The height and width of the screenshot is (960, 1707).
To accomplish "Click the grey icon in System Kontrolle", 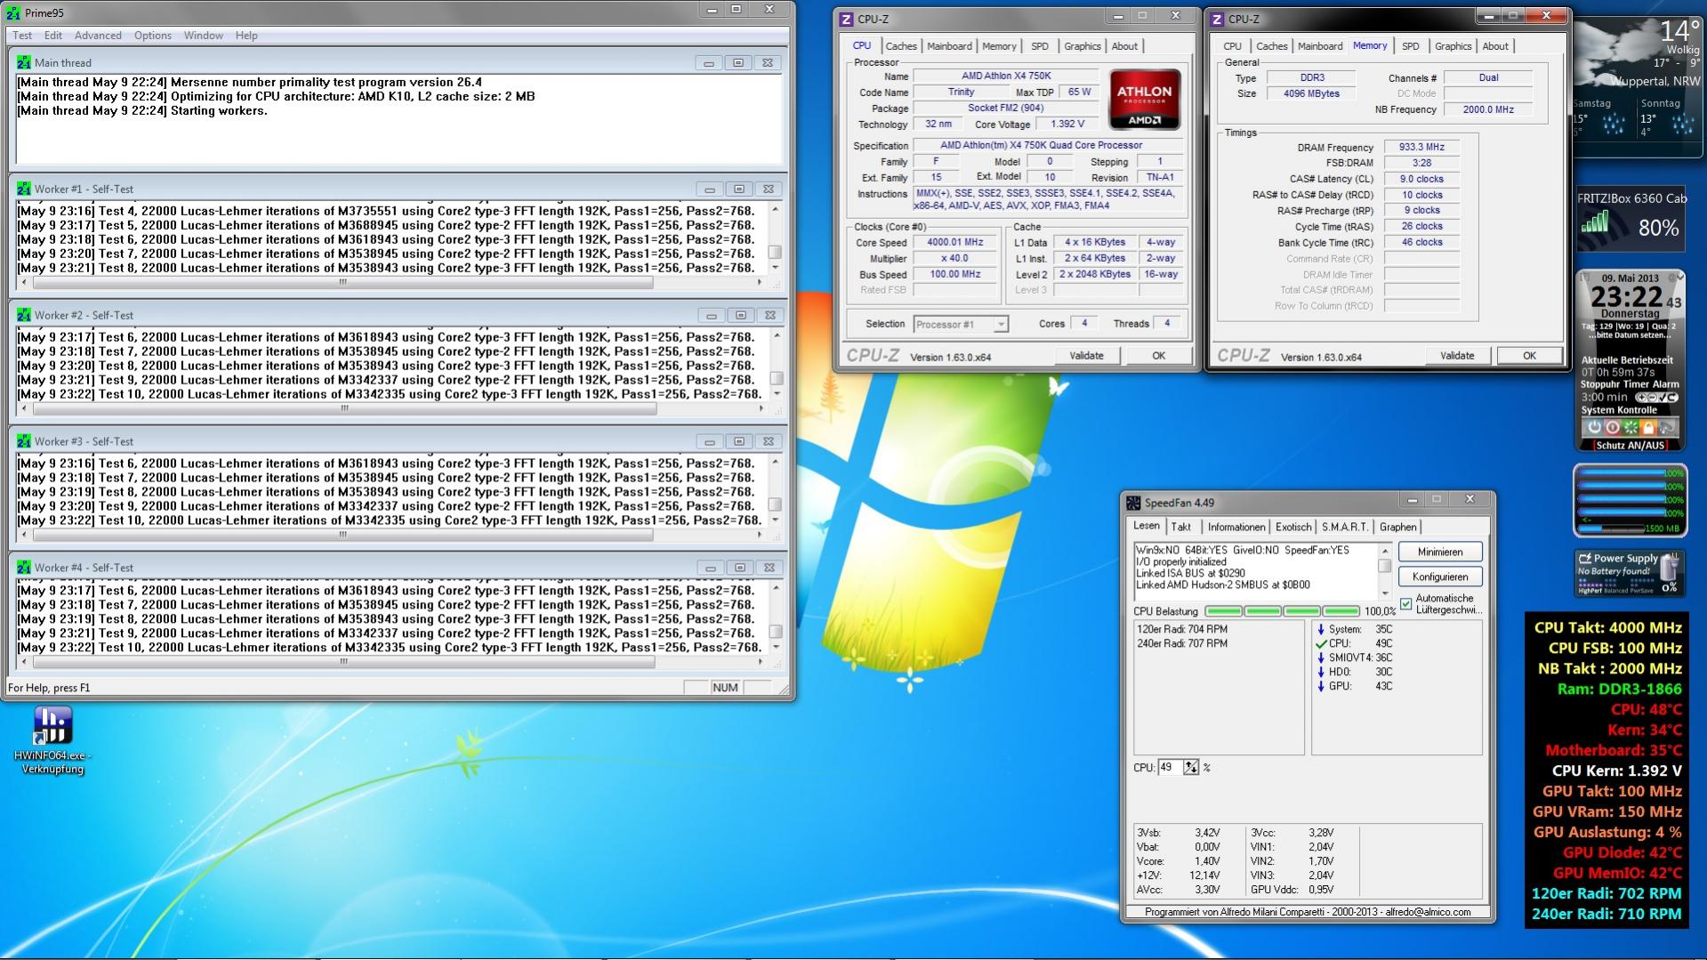I will (x=1667, y=428).
